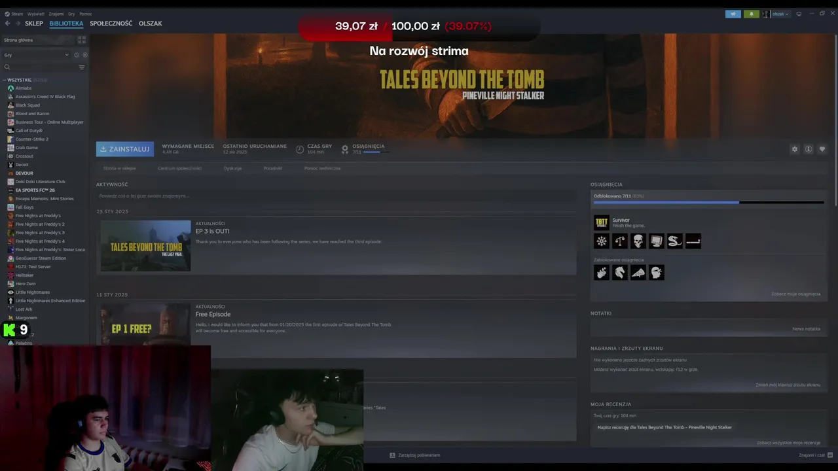This screenshot has height=471, width=838.
Task: Open game info icon
Action: coord(809,149)
